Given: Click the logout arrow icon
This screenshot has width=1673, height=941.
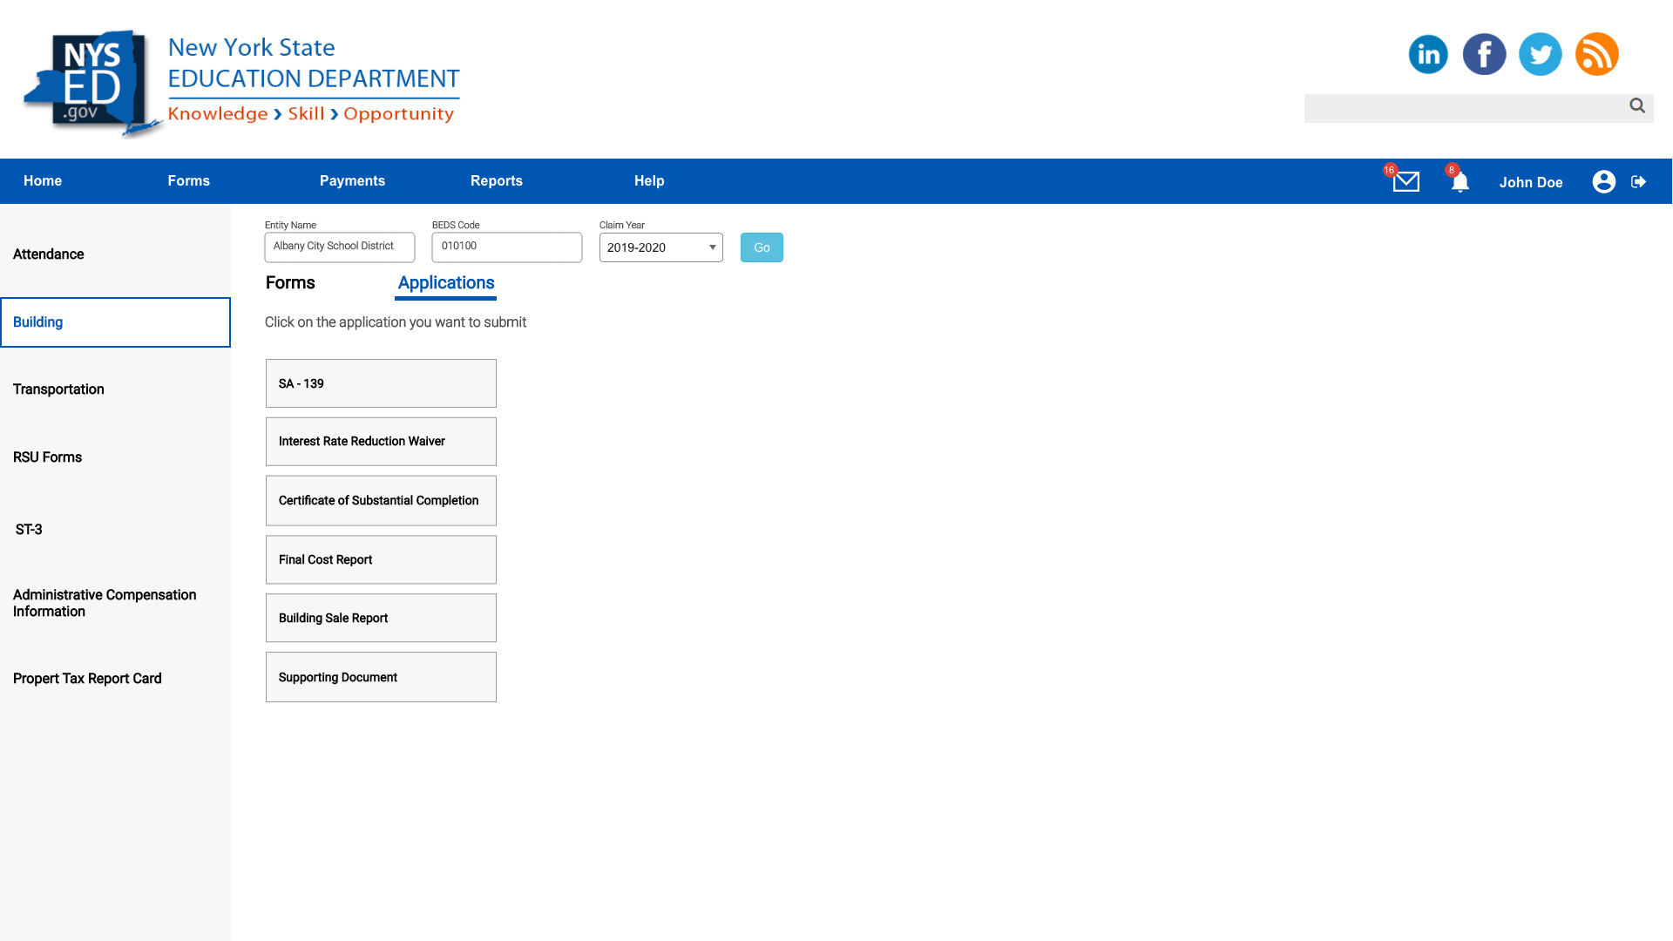Looking at the screenshot, I should click(x=1639, y=181).
